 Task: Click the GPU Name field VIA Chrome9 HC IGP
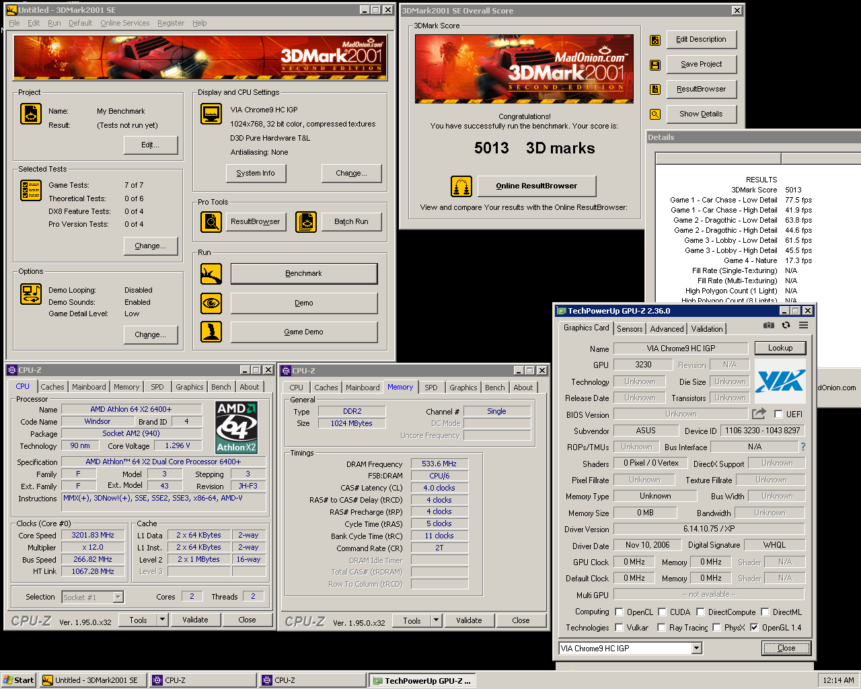[x=681, y=349]
